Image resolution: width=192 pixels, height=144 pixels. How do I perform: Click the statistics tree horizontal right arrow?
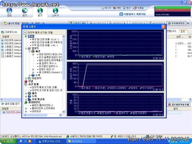pyautogui.click(x=61, y=115)
